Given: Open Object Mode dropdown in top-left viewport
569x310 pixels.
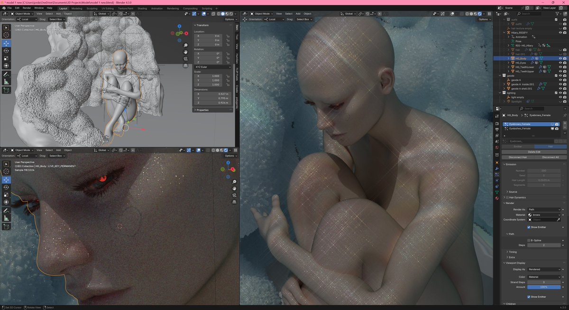Looking at the screenshot, I should point(21,14).
